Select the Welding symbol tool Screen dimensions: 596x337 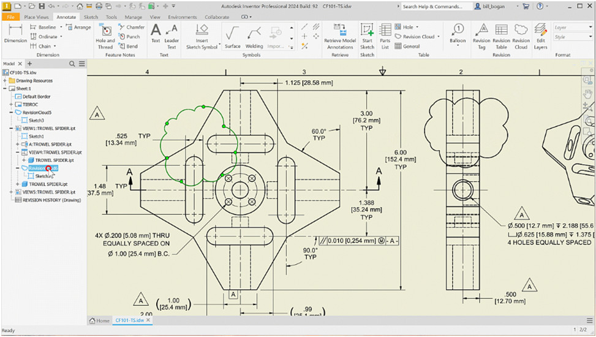tap(254, 37)
